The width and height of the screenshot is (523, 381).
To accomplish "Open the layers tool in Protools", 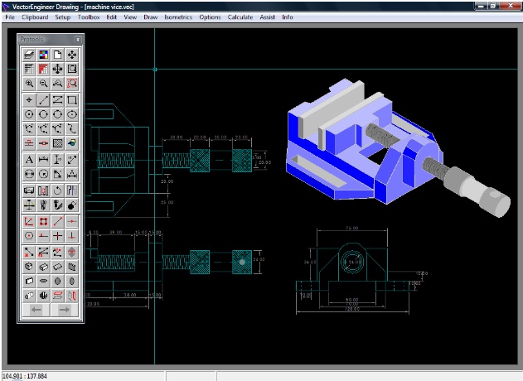I will pyautogui.click(x=29, y=55).
